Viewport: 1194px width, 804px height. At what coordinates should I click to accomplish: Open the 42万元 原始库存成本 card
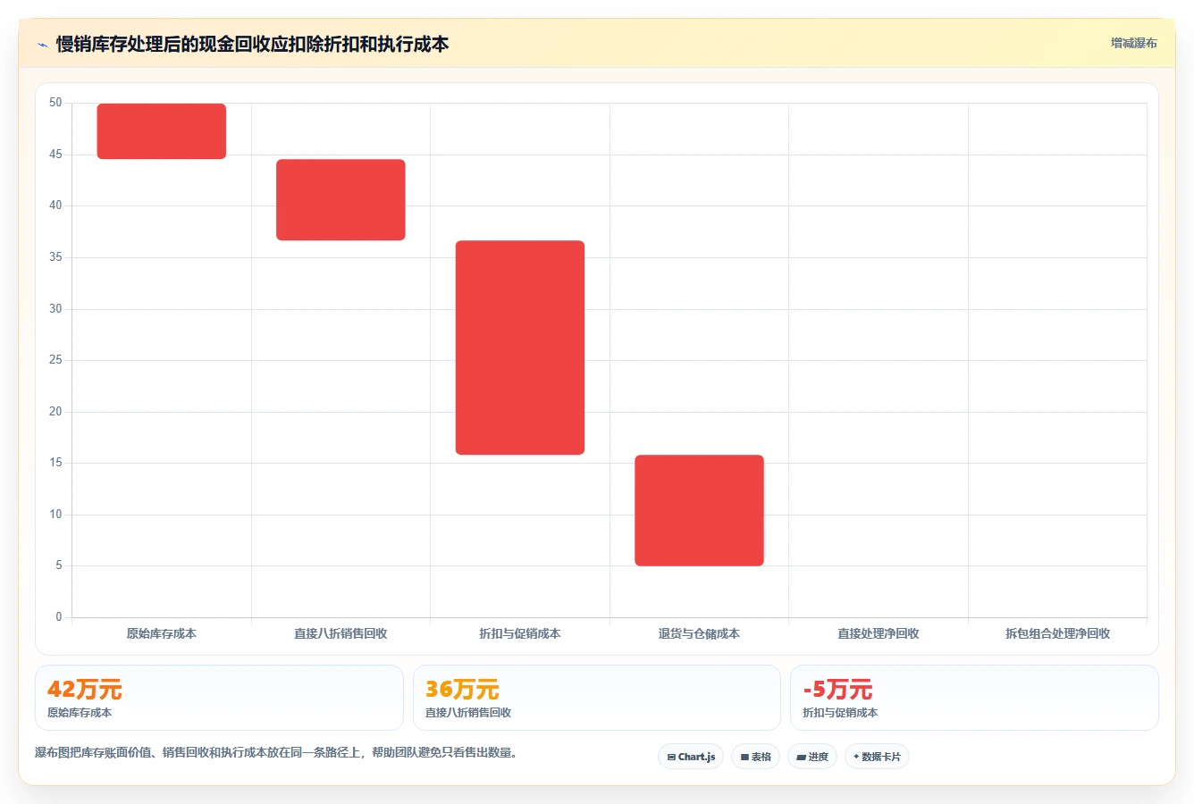pos(219,698)
